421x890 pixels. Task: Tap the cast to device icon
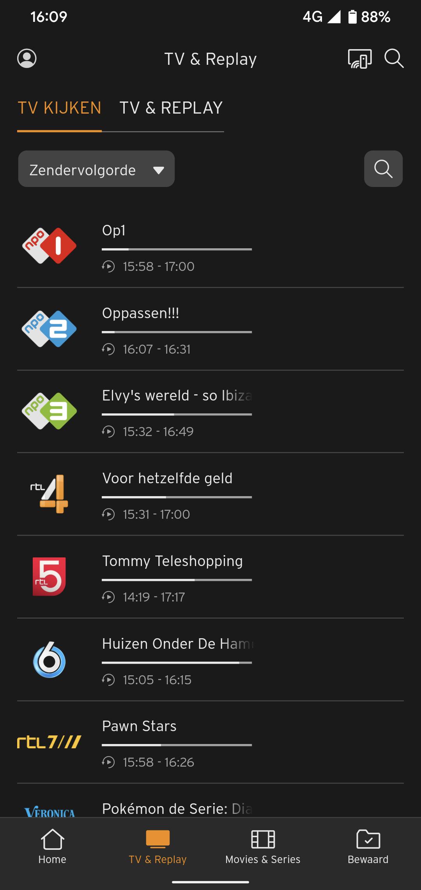(359, 59)
